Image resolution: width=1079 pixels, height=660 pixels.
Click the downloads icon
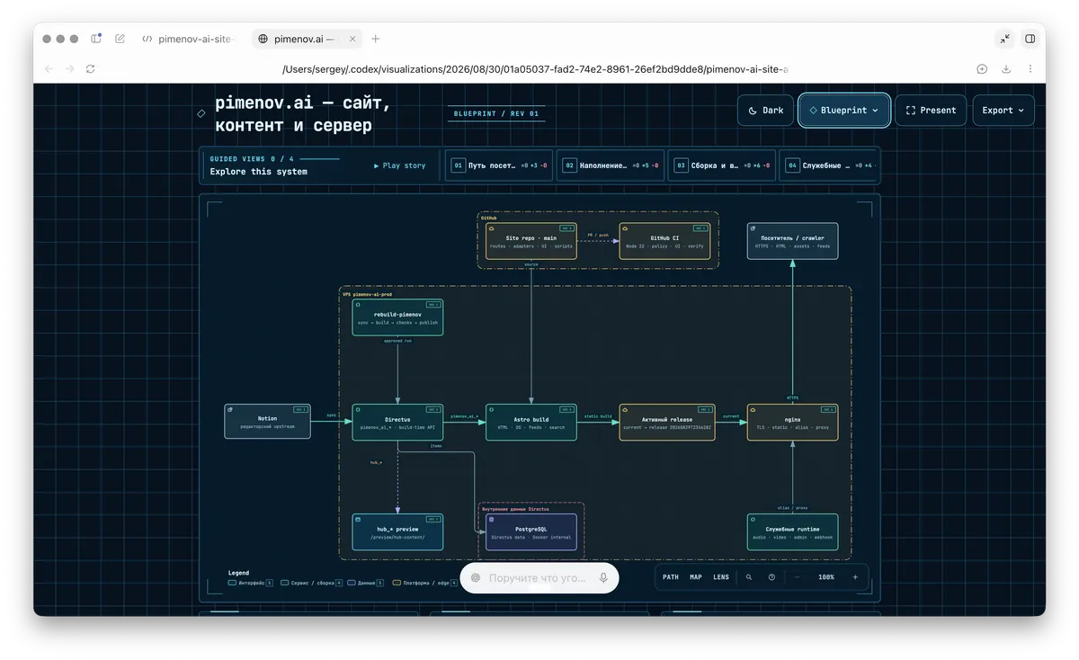pyautogui.click(x=1006, y=69)
